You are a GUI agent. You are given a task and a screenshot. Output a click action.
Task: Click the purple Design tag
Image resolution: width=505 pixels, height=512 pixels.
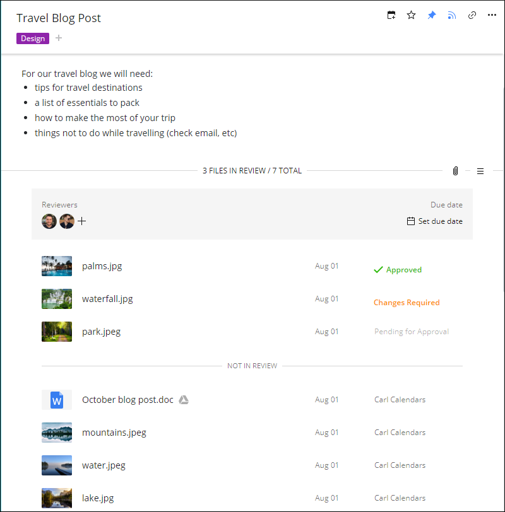33,38
